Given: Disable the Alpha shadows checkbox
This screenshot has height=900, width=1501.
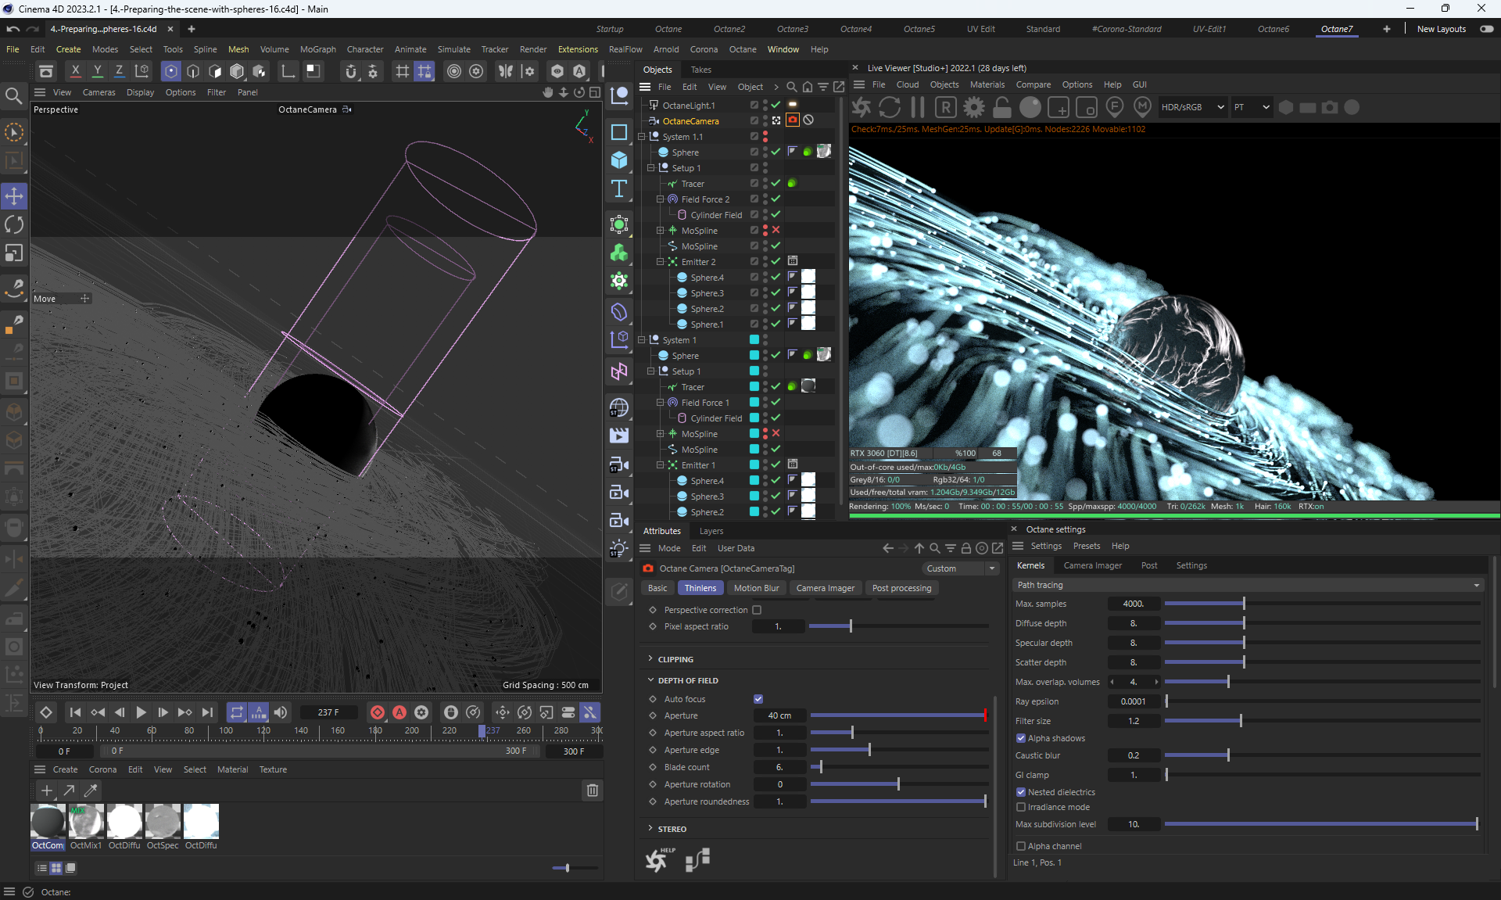Looking at the screenshot, I should [1021, 738].
